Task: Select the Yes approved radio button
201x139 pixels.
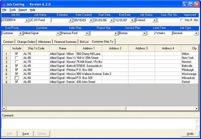Action: tap(182, 20)
